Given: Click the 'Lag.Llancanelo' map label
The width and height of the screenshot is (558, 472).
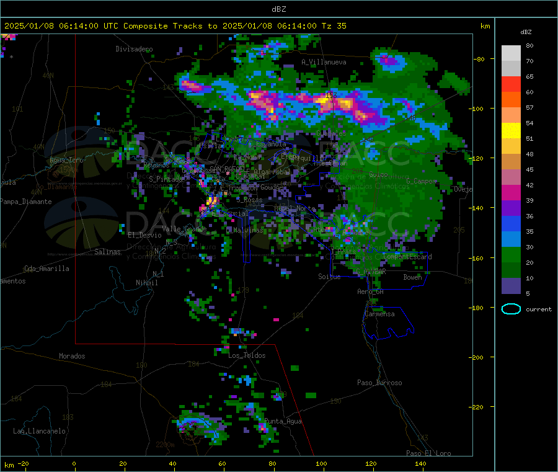Looking at the screenshot, I should (x=39, y=431).
